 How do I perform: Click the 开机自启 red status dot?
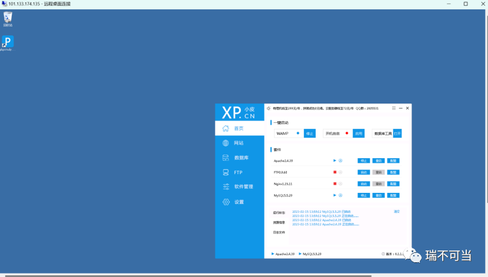[x=347, y=134]
